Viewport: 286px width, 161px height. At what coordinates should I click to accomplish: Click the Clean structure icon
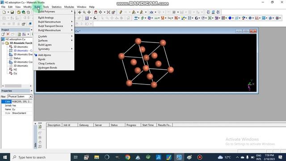[x=151, y=12]
